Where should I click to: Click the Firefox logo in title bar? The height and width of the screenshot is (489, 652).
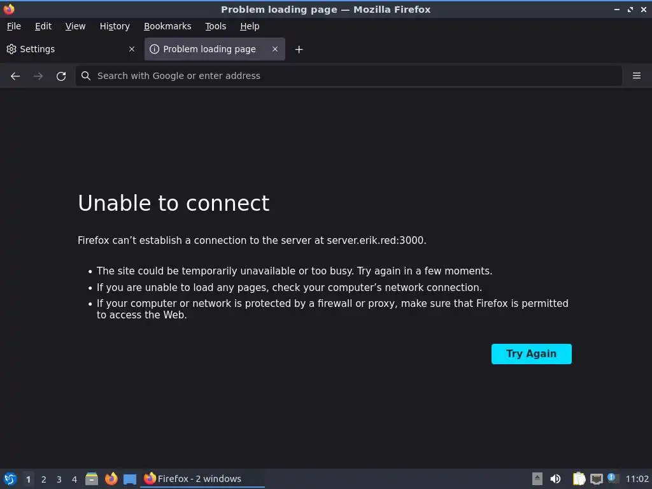click(9, 9)
